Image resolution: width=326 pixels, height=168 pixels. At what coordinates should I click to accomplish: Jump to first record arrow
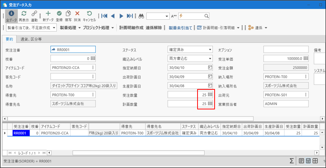click(x=104, y=16)
